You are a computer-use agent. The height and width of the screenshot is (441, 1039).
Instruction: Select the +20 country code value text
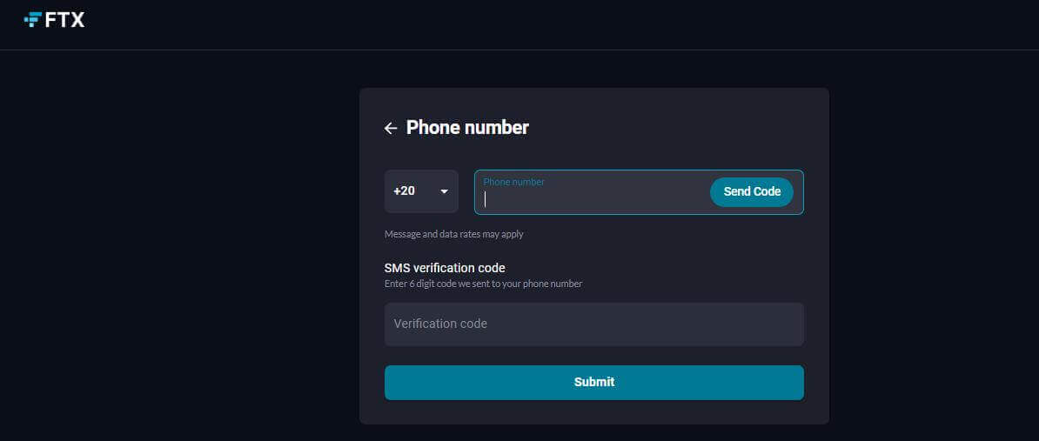pos(405,190)
